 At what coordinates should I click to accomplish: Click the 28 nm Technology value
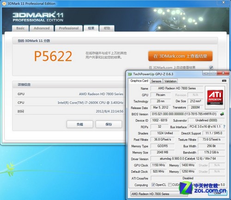tap(161, 101)
